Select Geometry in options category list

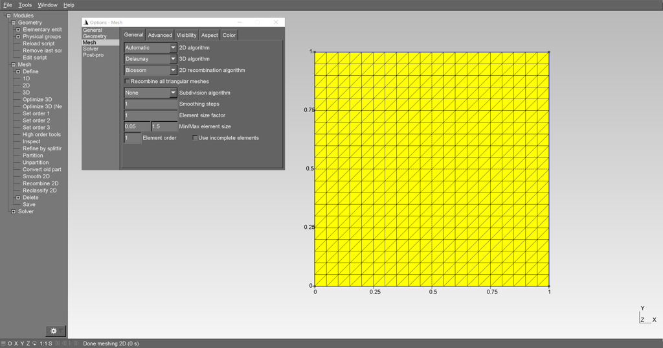click(95, 36)
